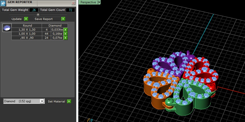
Task: Click the count cell showing 4
Action: point(47,30)
